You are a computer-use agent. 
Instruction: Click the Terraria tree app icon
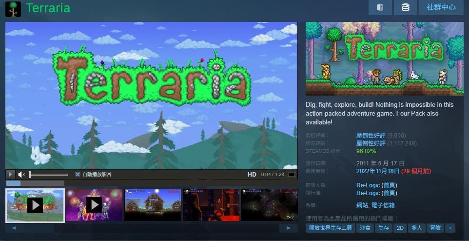click(13, 9)
